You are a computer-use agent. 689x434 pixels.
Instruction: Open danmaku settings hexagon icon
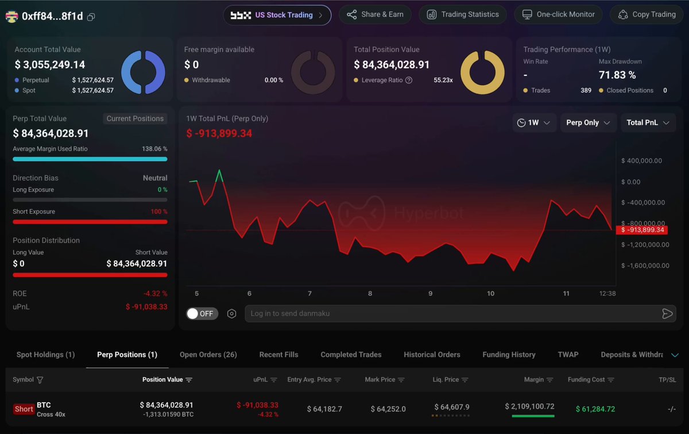(x=231, y=313)
